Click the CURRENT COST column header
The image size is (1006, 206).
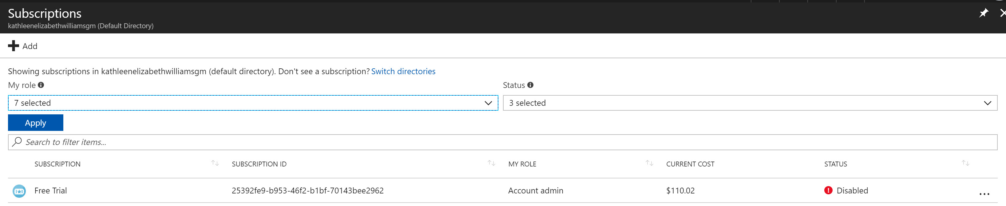click(x=690, y=164)
